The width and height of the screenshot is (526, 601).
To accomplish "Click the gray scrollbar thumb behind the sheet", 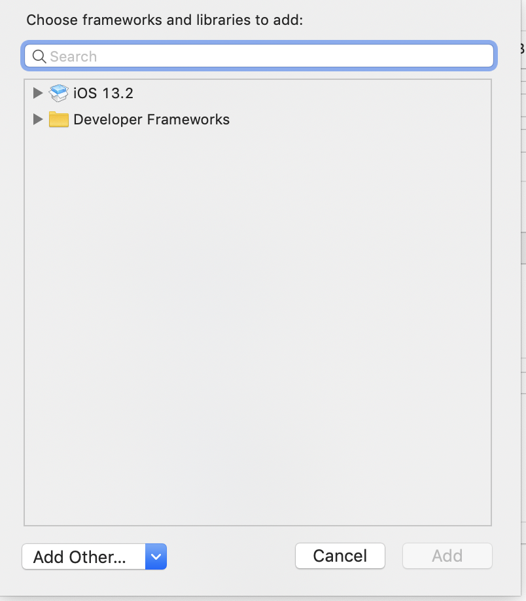I will pyautogui.click(x=523, y=248).
